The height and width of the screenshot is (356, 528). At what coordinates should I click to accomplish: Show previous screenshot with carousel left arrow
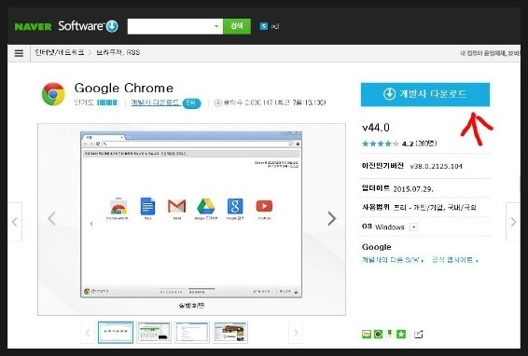click(51, 219)
